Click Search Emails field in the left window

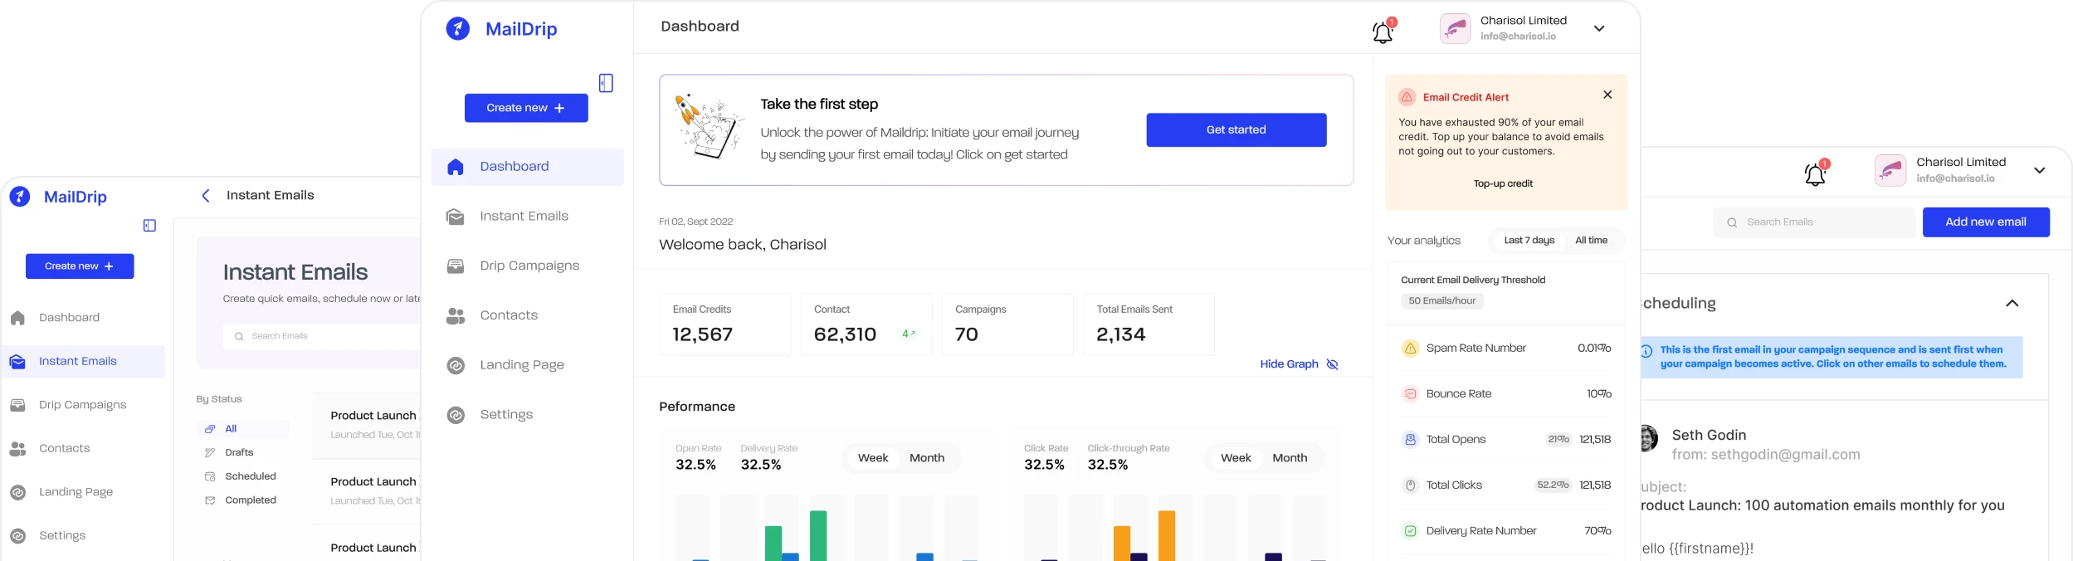322,336
